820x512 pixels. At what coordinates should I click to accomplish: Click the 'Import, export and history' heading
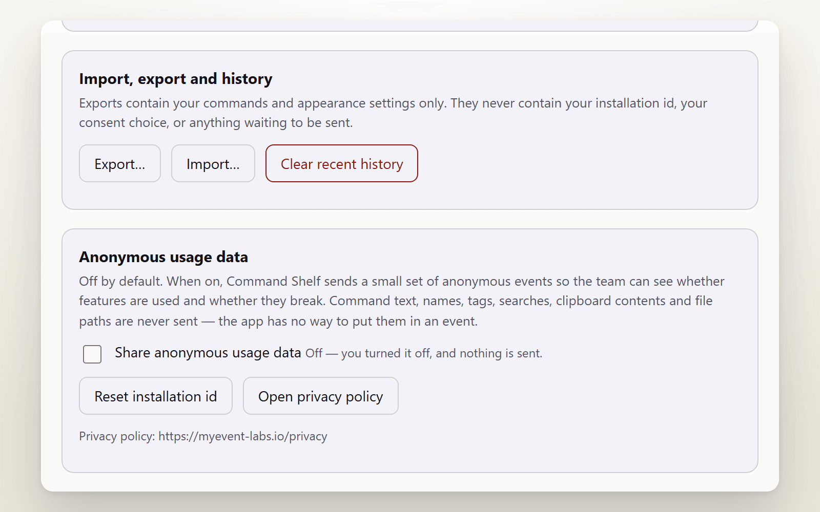[x=176, y=79]
